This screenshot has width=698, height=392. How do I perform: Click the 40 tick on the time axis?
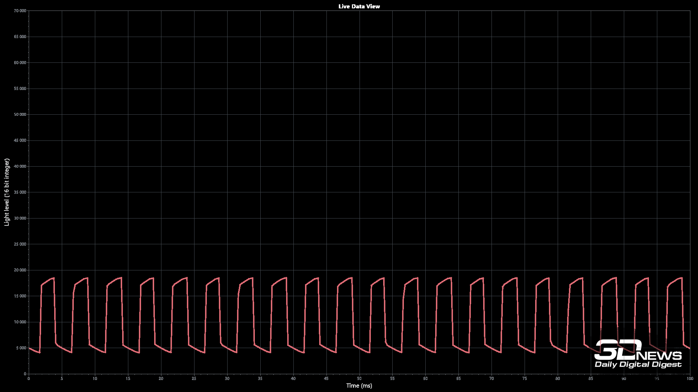pyautogui.click(x=293, y=379)
